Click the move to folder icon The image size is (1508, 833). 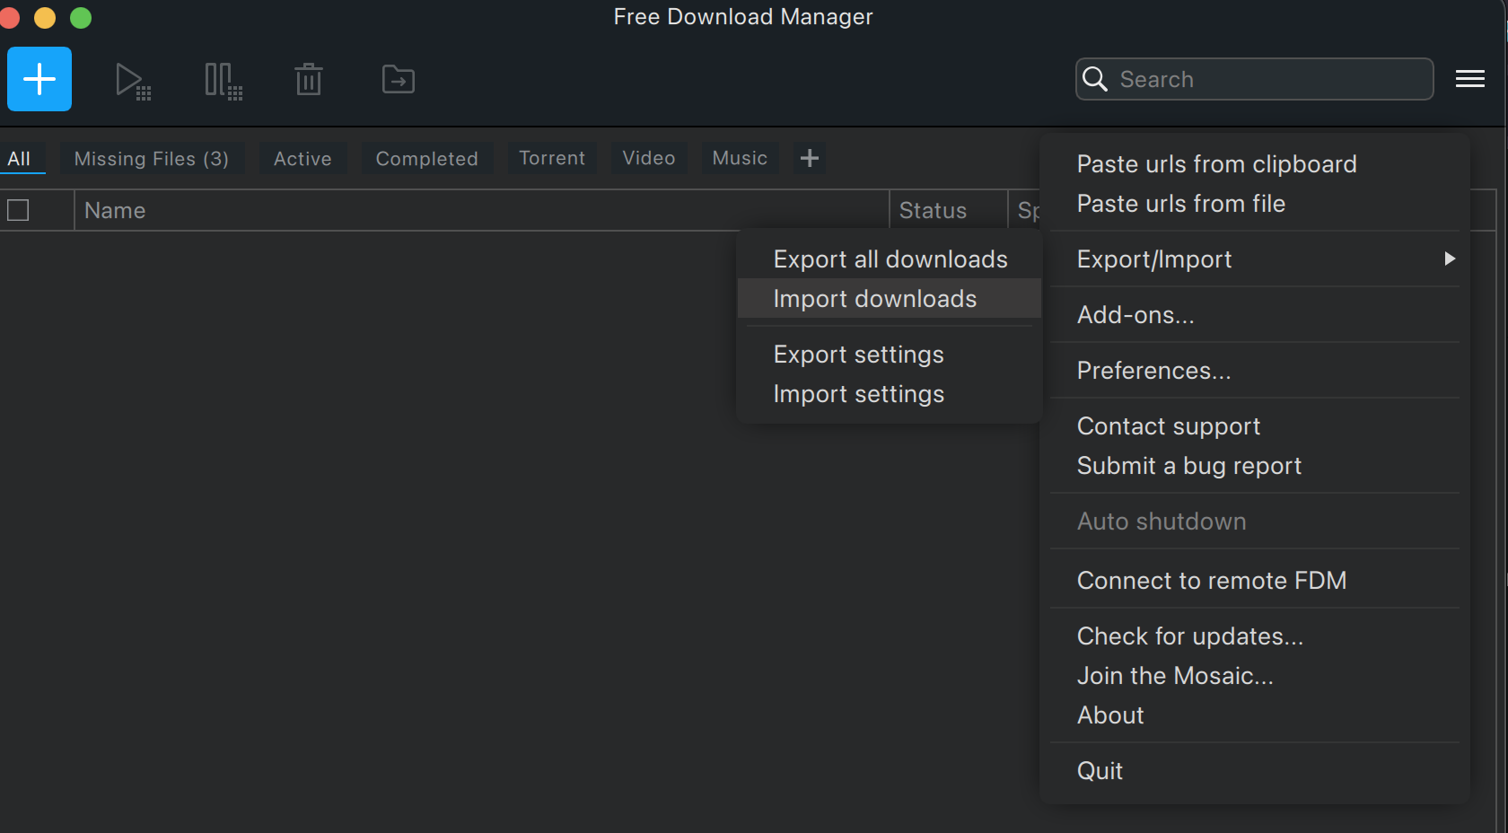pyautogui.click(x=398, y=80)
